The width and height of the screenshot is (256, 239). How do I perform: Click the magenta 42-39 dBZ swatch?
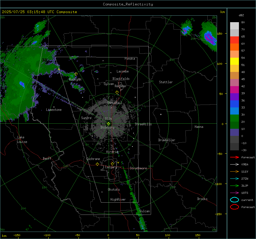pos(234,90)
